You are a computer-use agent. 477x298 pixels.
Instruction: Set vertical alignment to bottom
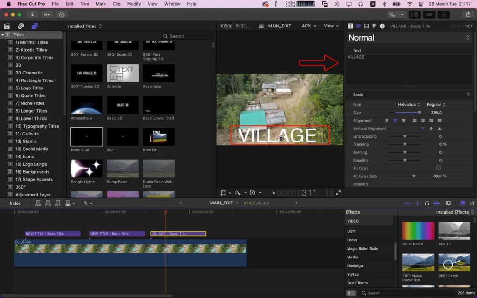pyautogui.click(x=439, y=129)
